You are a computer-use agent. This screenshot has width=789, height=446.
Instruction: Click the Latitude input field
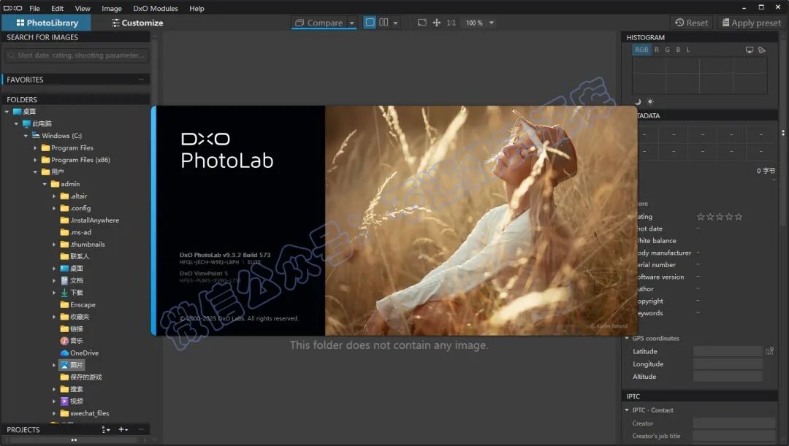point(728,351)
